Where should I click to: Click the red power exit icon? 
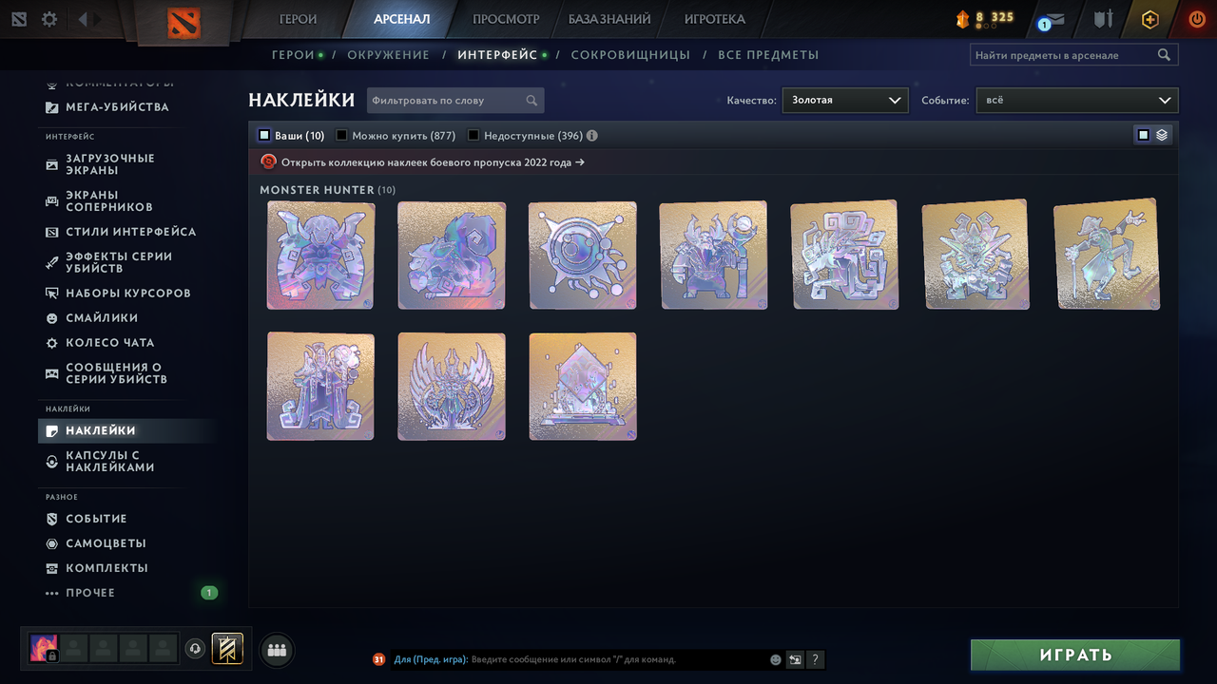tap(1197, 19)
